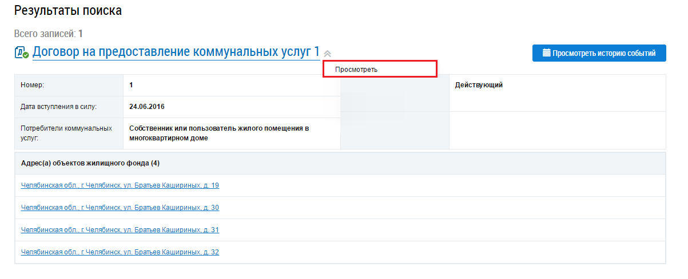
Task: Select "Просмотреть" from the popup menu
Action: click(356, 69)
